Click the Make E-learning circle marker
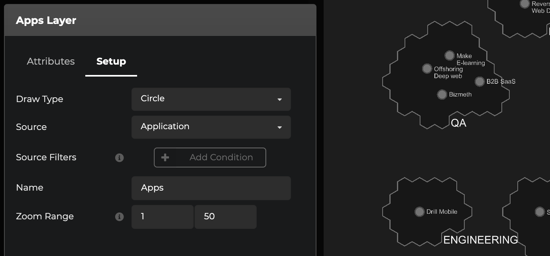This screenshot has height=256, width=550. [450, 55]
